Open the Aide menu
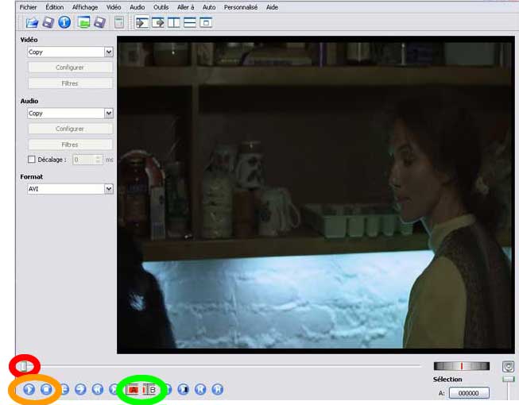 click(x=272, y=7)
